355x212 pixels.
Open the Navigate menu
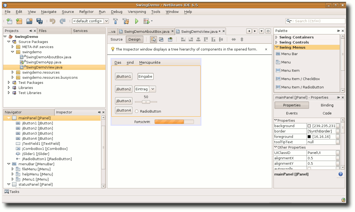pos(49,12)
